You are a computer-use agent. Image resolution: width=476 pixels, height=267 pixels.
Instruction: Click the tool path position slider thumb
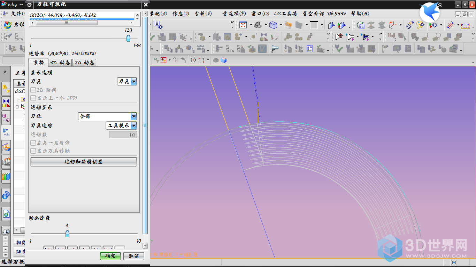128,38
